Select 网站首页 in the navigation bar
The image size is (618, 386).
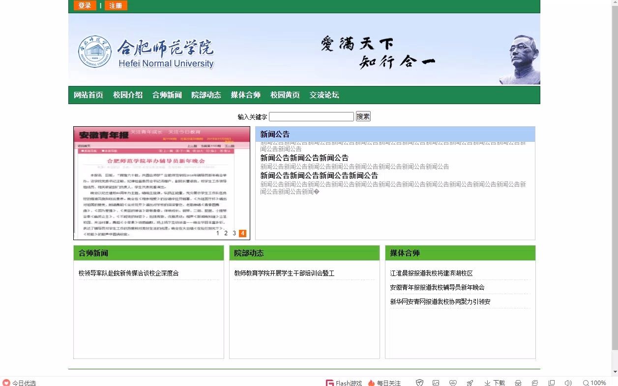[x=88, y=95]
